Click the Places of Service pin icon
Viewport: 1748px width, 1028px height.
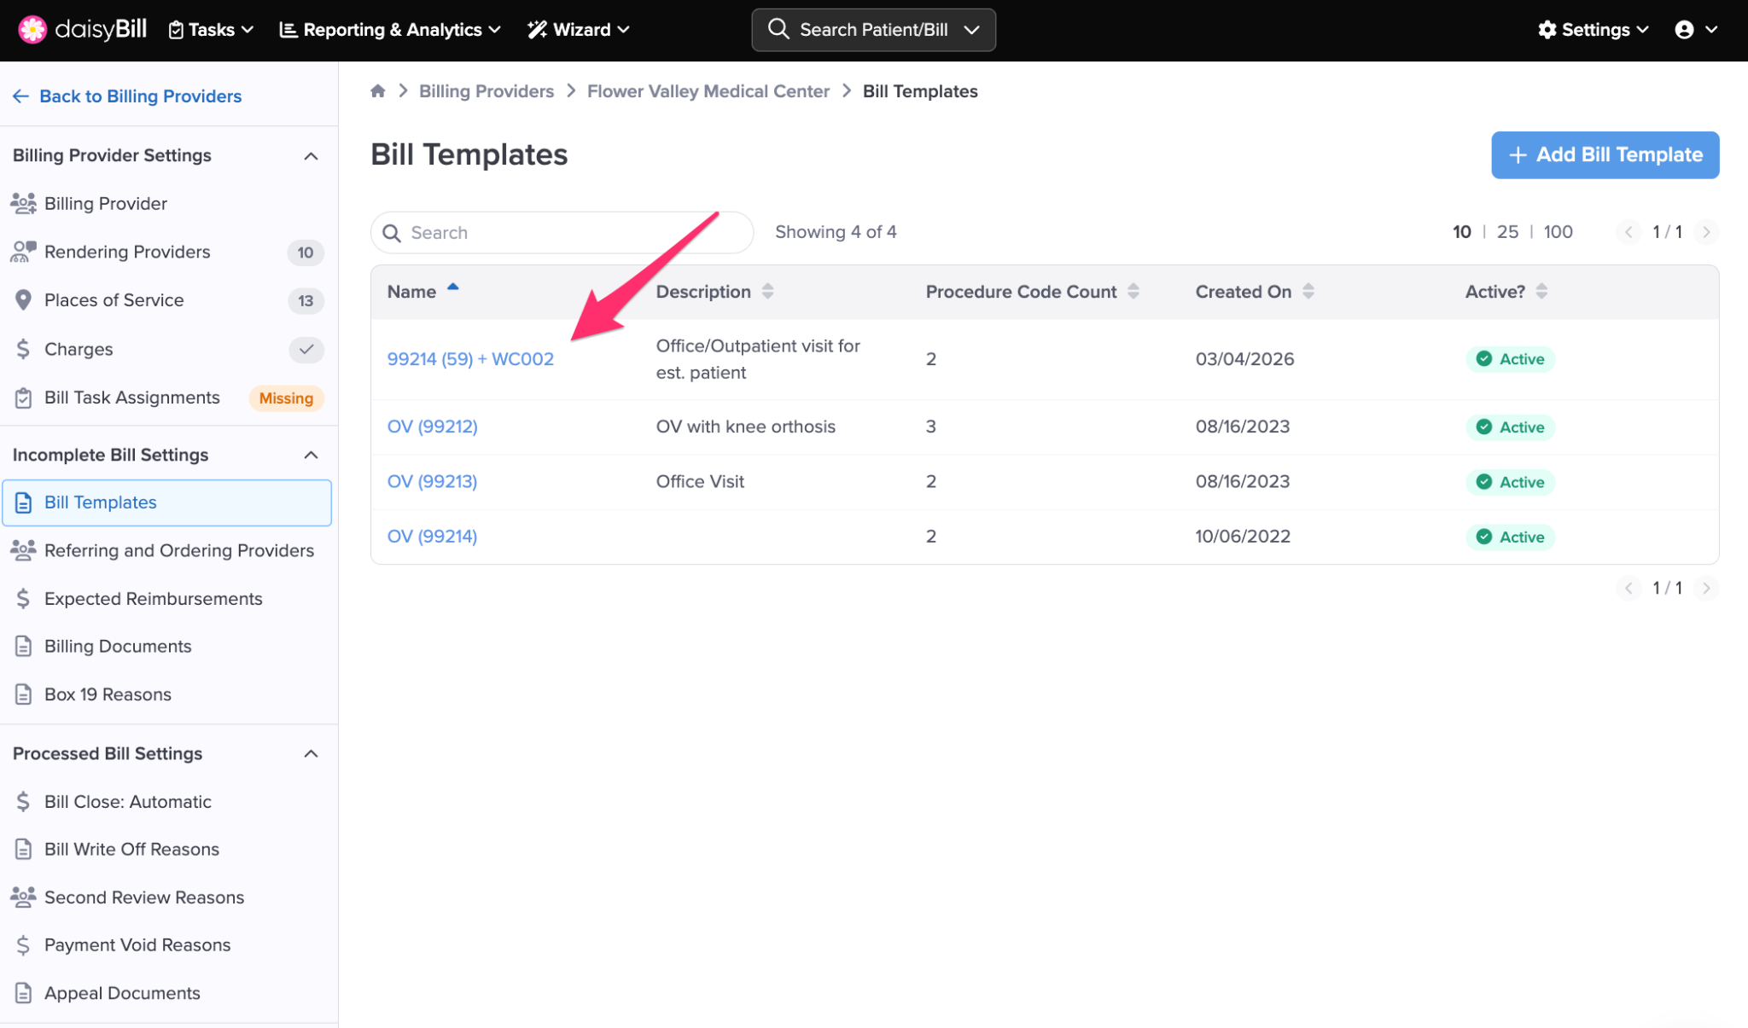[x=23, y=300]
